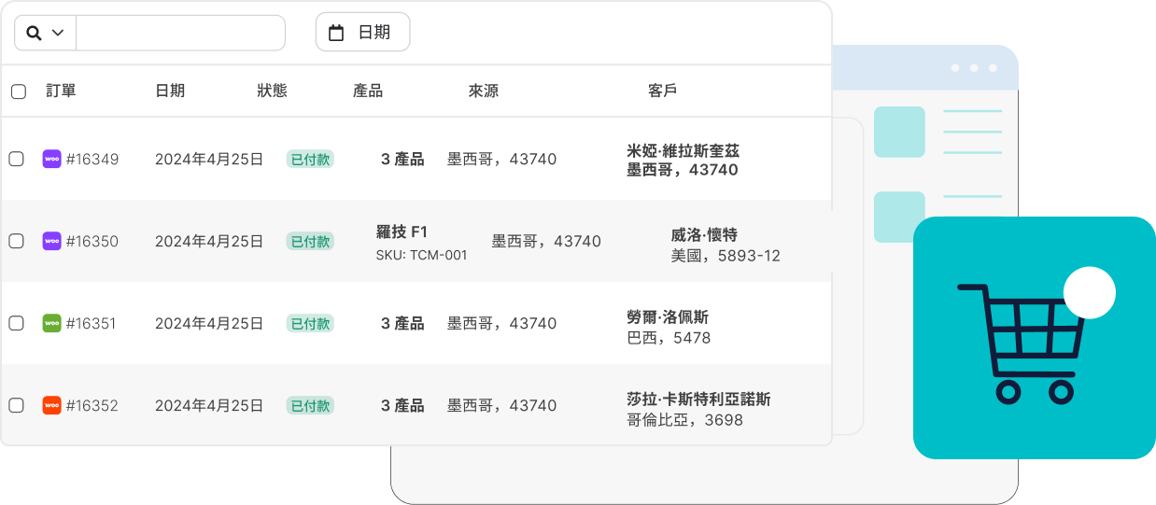Open the 日期 date picker button
Viewport: 1156px width, 505px height.
pos(363,33)
